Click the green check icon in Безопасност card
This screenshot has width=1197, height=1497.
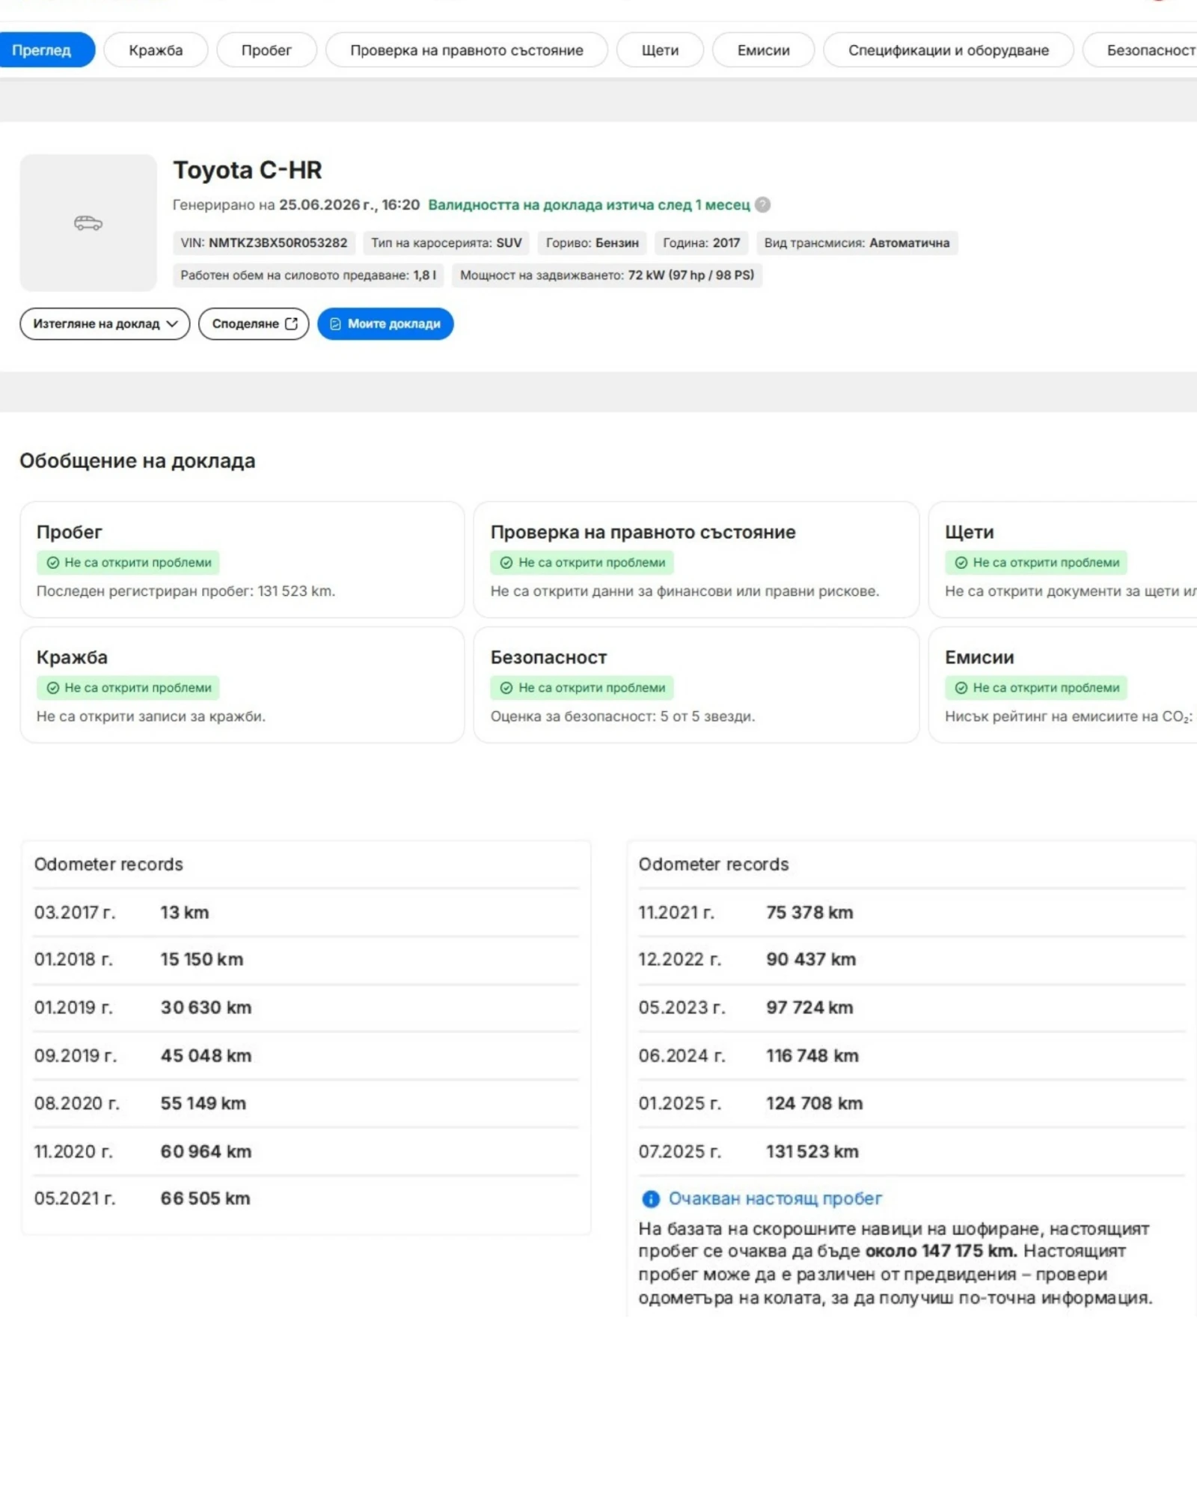point(506,687)
